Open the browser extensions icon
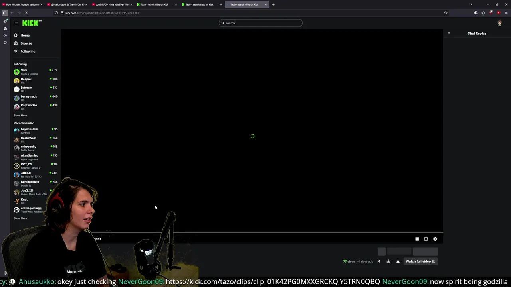This screenshot has height=287, width=511. click(x=483, y=13)
